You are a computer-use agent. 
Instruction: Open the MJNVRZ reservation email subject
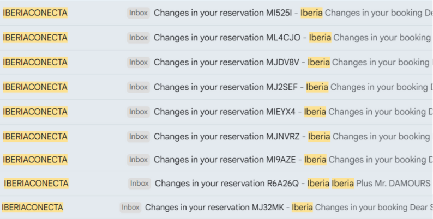229,136
